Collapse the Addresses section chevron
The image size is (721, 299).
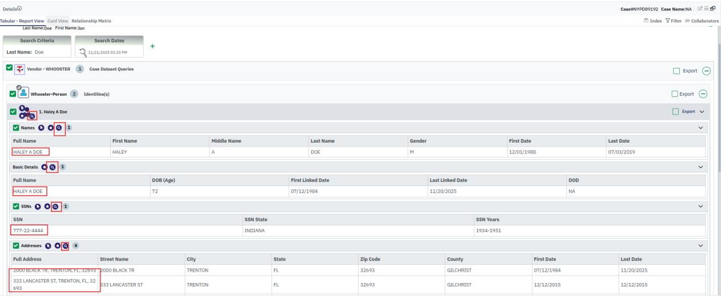click(x=701, y=246)
